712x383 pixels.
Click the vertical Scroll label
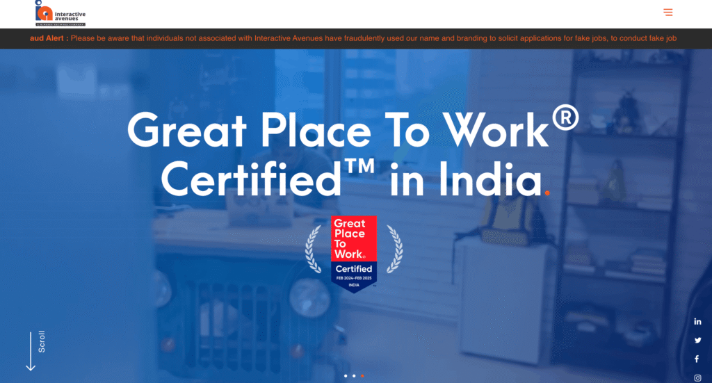point(42,342)
